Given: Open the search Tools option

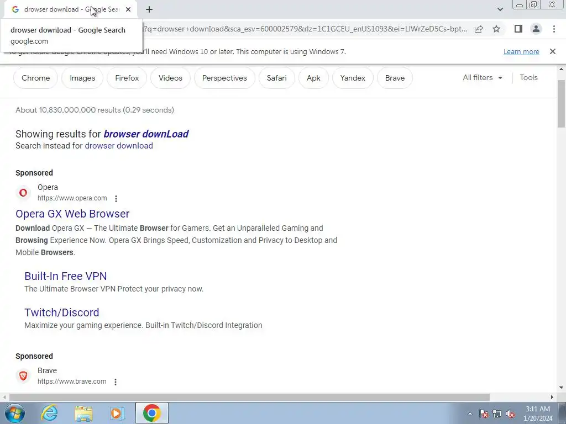Looking at the screenshot, I should [528, 77].
